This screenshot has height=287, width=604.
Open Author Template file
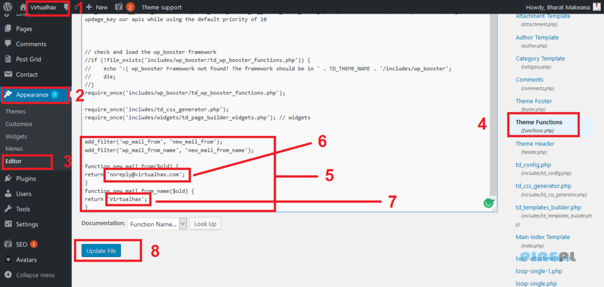coord(537,37)
